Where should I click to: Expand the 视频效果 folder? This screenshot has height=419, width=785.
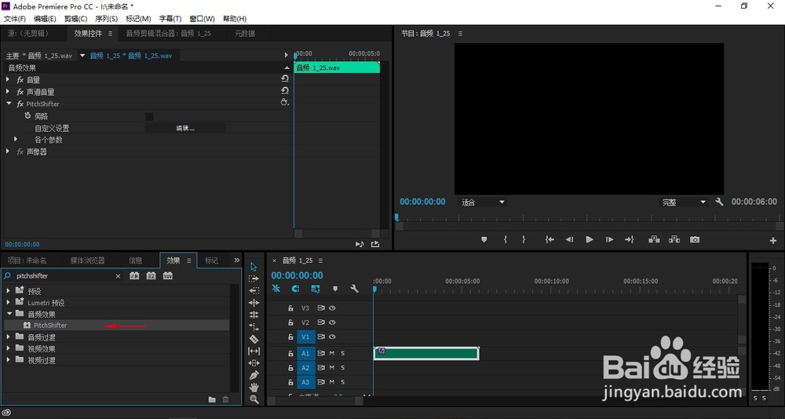click(9, 348)
